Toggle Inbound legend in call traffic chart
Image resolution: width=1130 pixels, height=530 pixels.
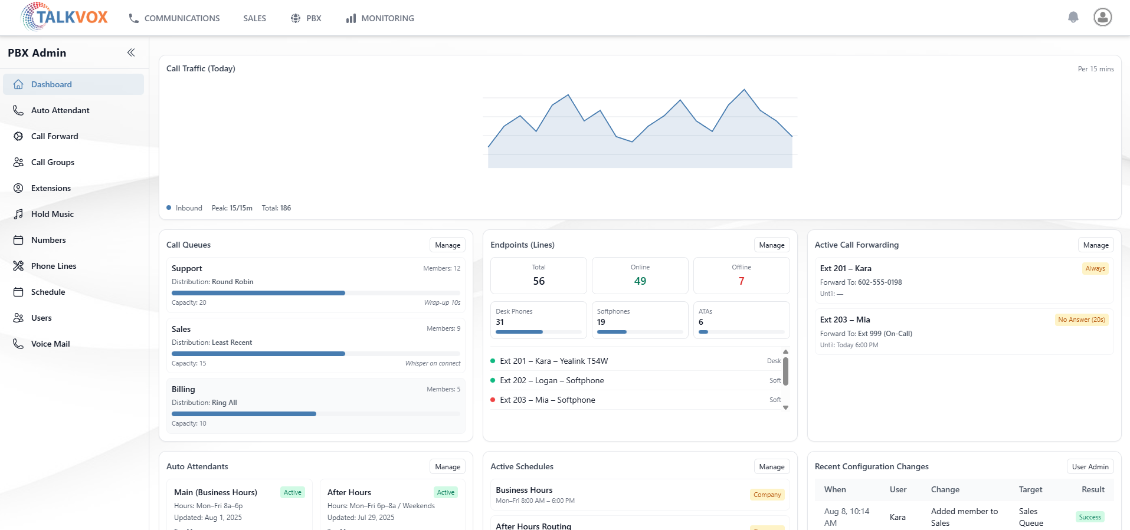(x=184, y=208)
